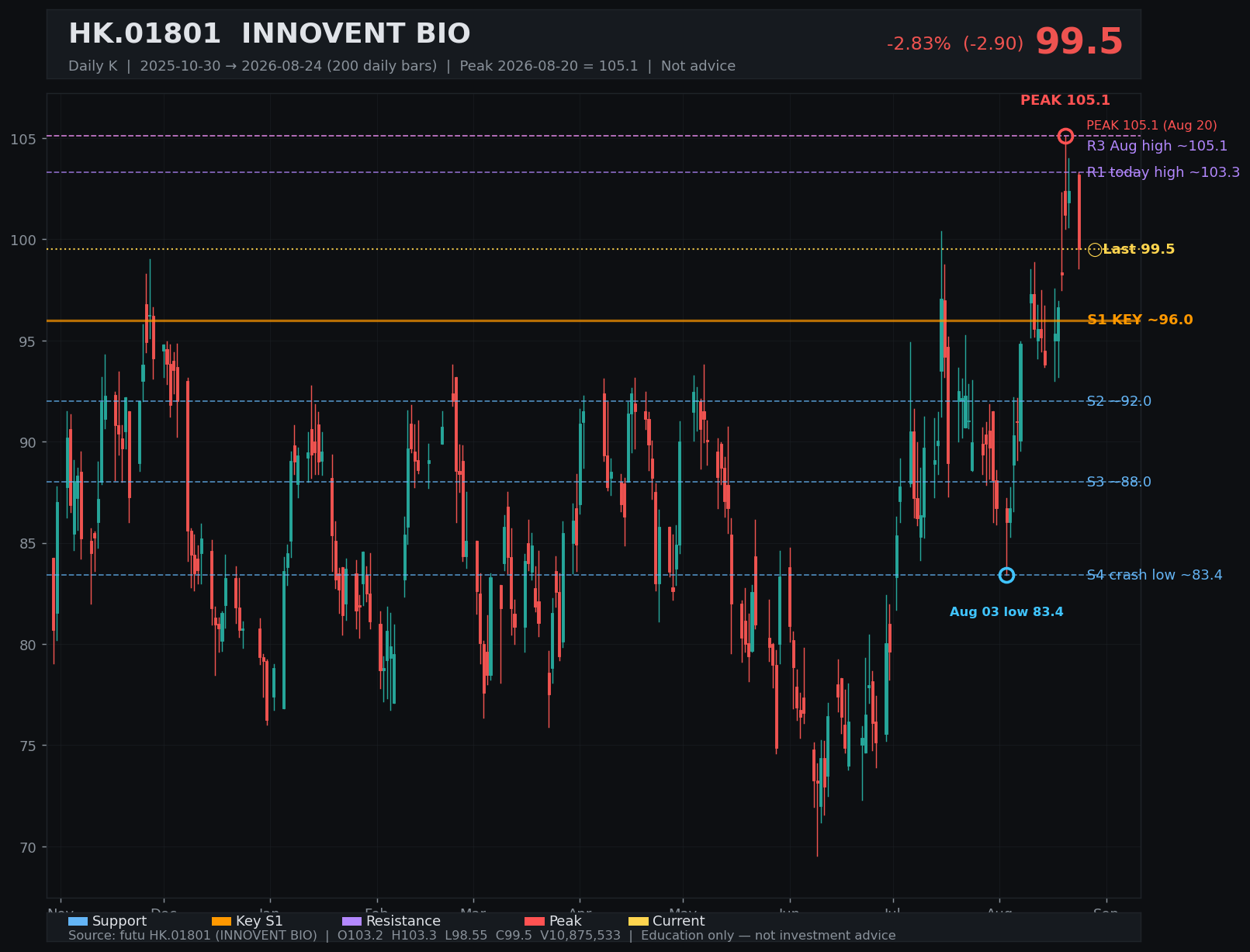Screen dimensions: 1250x952
Task: Click the 105 y-axis tick label
Action: point(23,140)
